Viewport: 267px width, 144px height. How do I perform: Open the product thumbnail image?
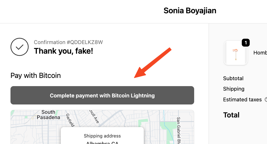pyautogui.click(x=235, y=53)
